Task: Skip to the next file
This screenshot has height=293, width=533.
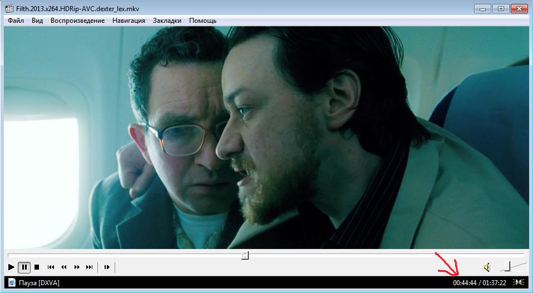Action: click(90, 267)
